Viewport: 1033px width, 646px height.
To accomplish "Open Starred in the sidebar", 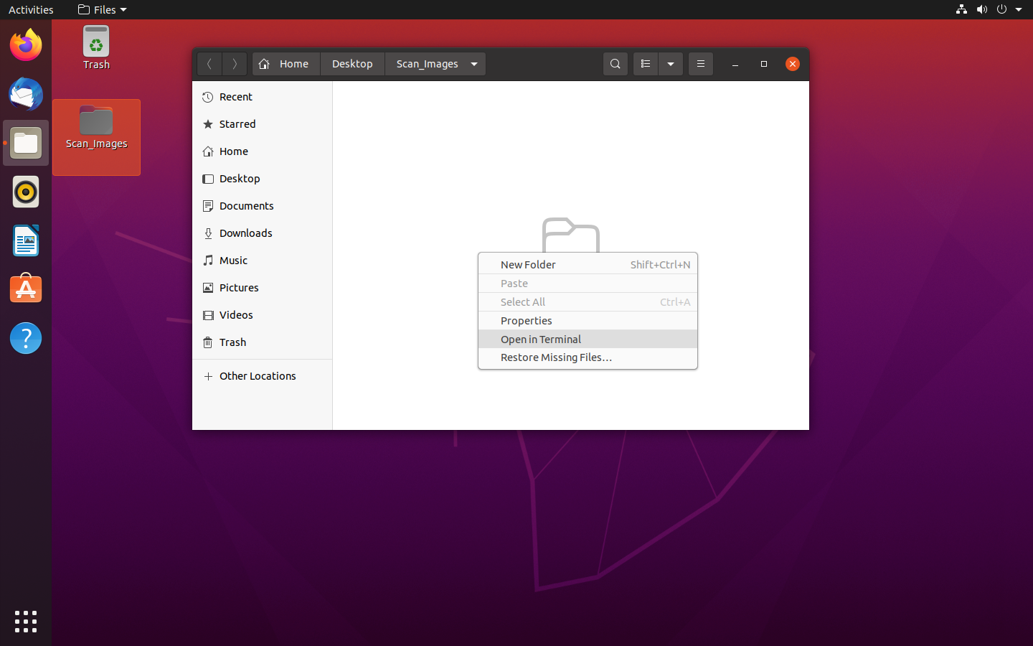I will [x=237, y=124].
